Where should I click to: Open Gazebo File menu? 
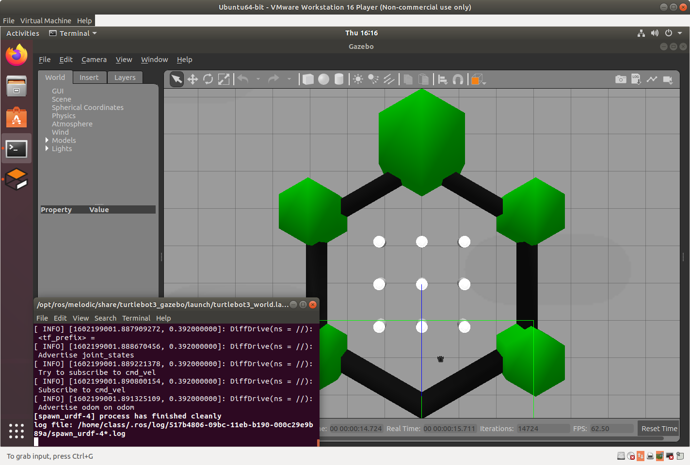point(45,60)
